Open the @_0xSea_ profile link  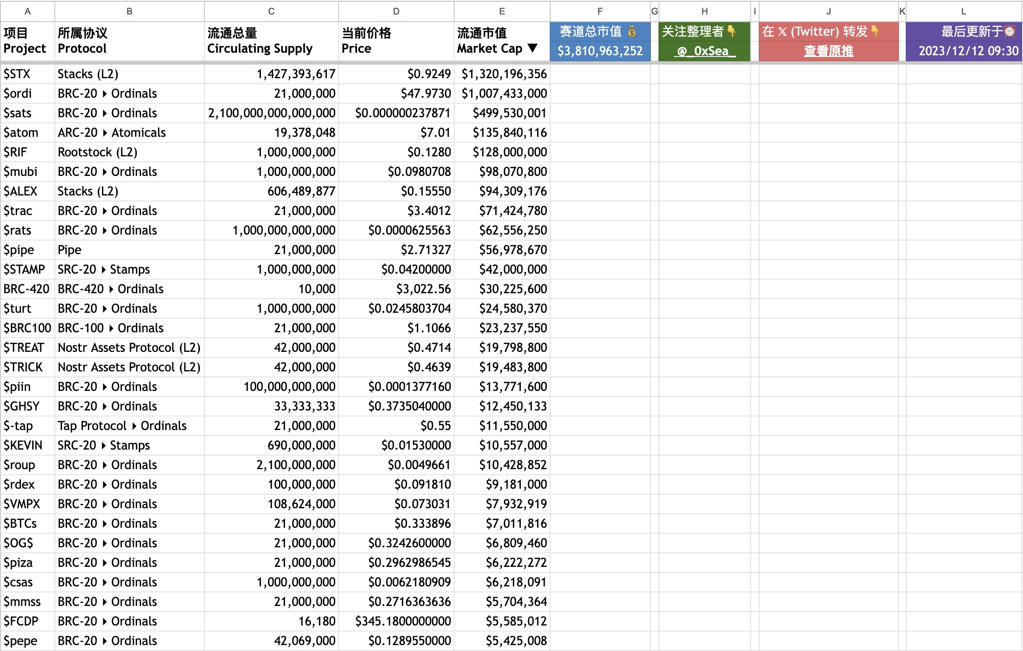click(705, 51)
